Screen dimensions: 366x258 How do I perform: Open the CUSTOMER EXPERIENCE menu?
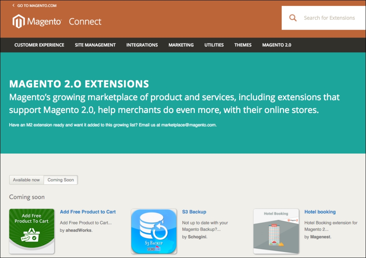(39, 45)
